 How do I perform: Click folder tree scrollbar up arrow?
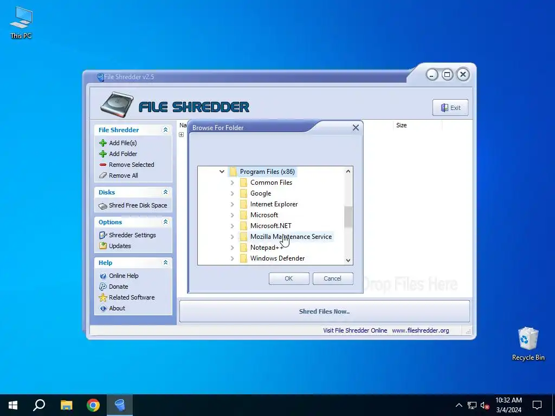349,171
